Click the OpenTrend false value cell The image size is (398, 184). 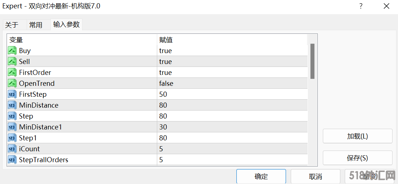(166, 83)
